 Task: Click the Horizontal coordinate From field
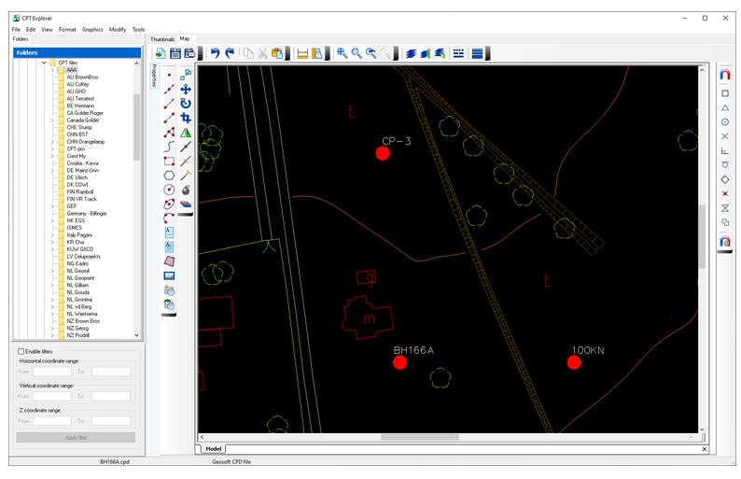tap(52, 371)
